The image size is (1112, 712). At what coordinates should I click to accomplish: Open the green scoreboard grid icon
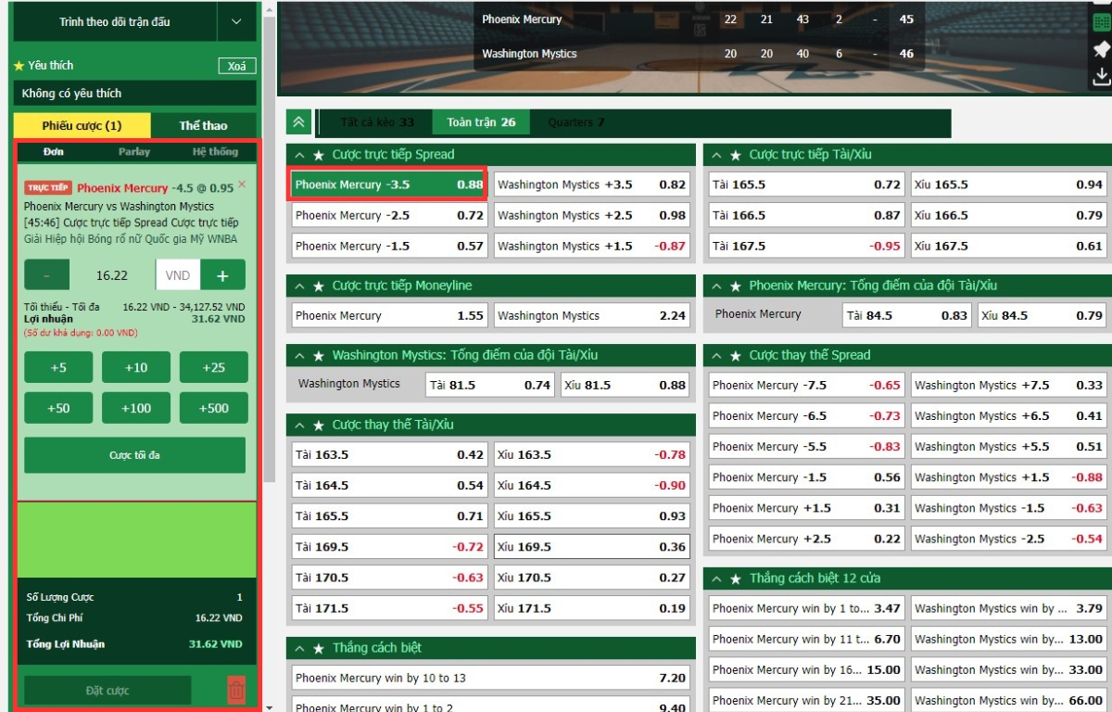tap(1101, 22)
